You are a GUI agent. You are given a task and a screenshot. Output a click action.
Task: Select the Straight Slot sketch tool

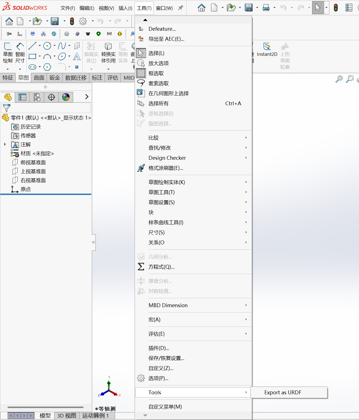click(32, 67)
